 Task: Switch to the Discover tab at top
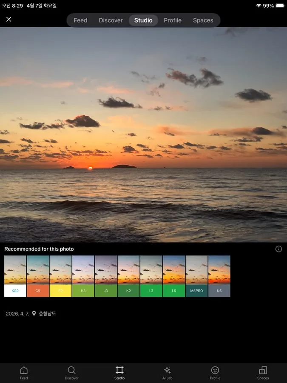click(x=111, y=20)
